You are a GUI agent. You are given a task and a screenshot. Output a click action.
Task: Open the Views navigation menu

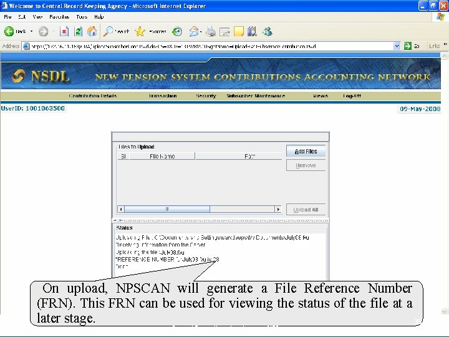(x=321, y=95)
